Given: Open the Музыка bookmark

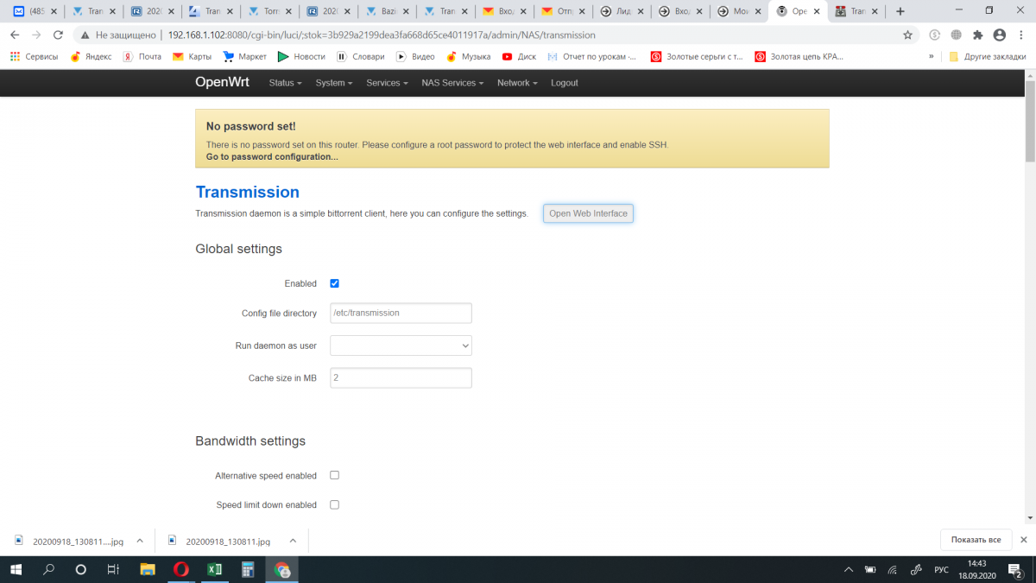Looking at the screenshot, I should click(469, 57).
